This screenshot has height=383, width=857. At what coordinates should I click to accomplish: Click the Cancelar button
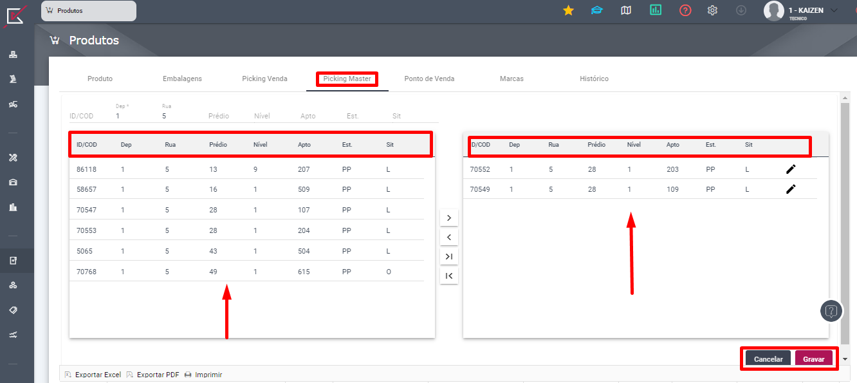pyautogui.click(x=768, y=359)
